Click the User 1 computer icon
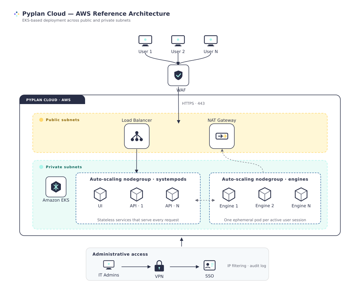Image resolution: width=360 pixels, height=288 pixels. [145, 41]
